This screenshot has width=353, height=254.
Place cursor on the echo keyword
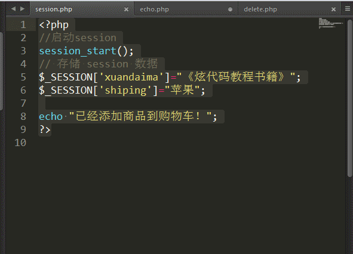(x=51, y=116)
